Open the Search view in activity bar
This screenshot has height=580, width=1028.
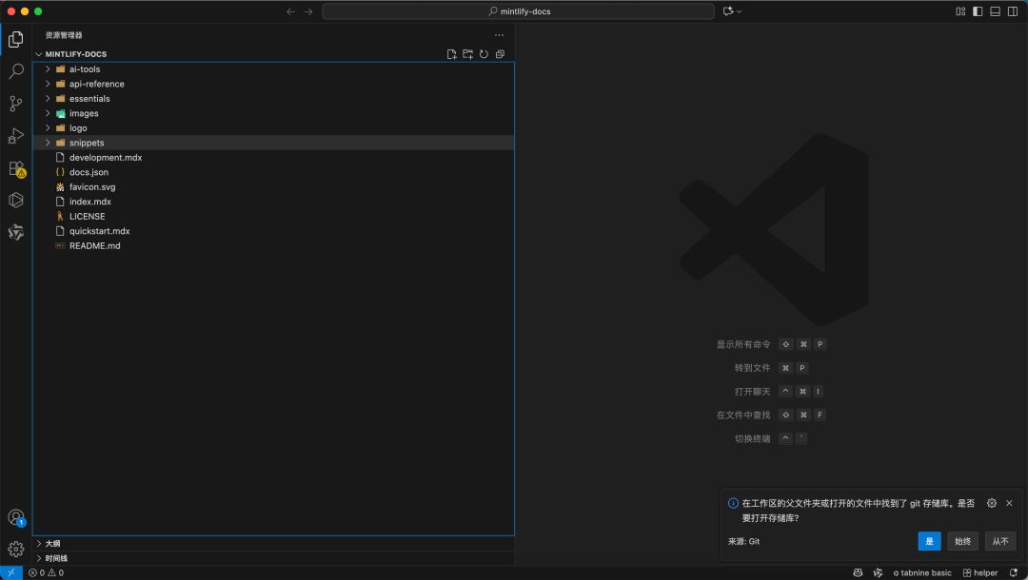(x=16, y=70)
